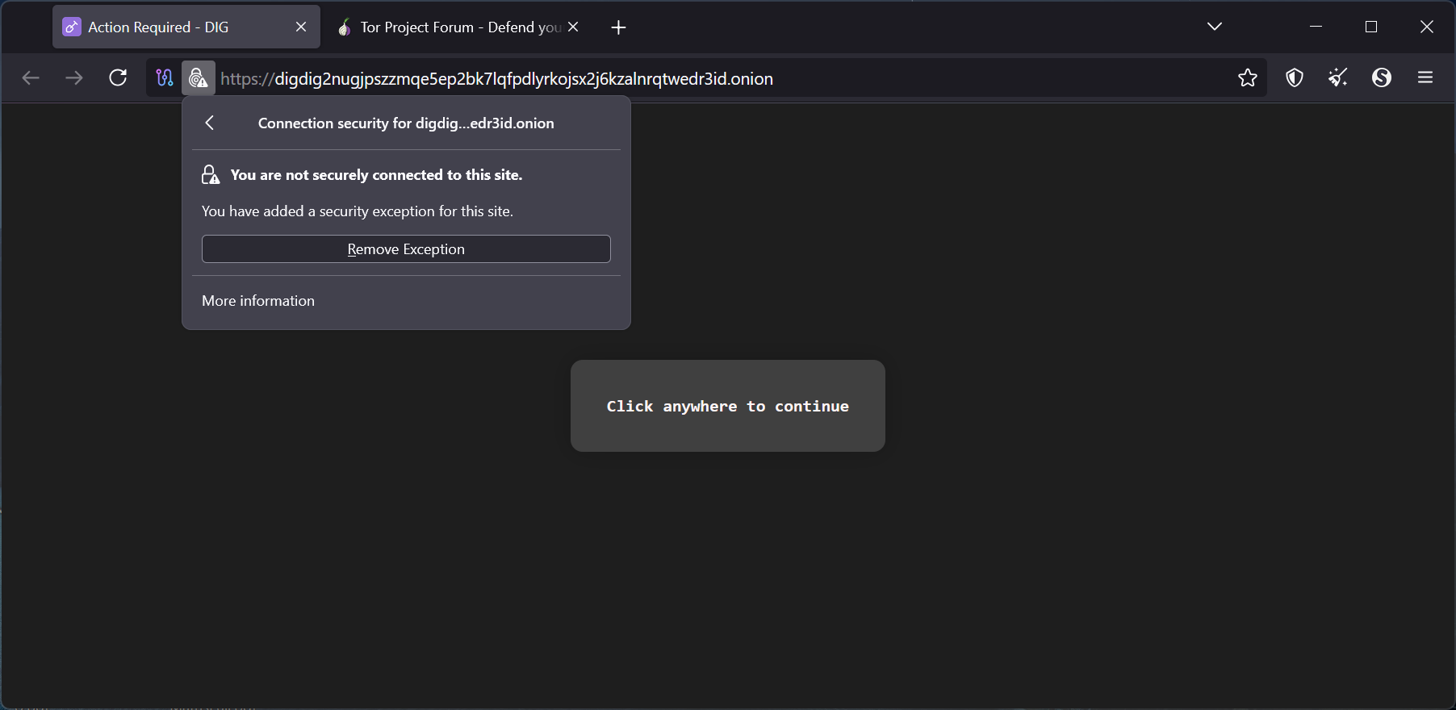Expand the list all tabs dropdown

pos(1214,27)
